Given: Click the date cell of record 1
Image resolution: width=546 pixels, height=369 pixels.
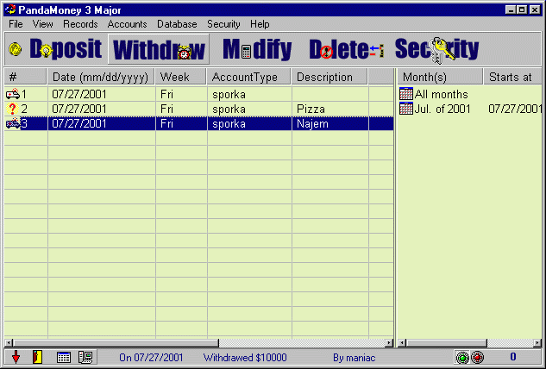Looking at the screenshot, I should 101,94.
